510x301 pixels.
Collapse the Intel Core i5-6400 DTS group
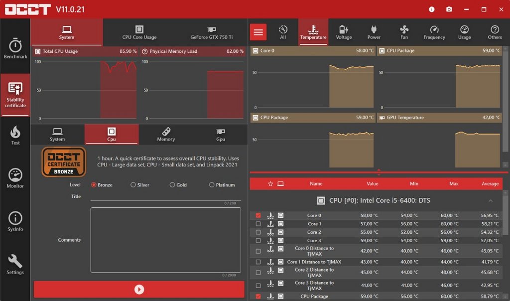(x=491, y=201)
